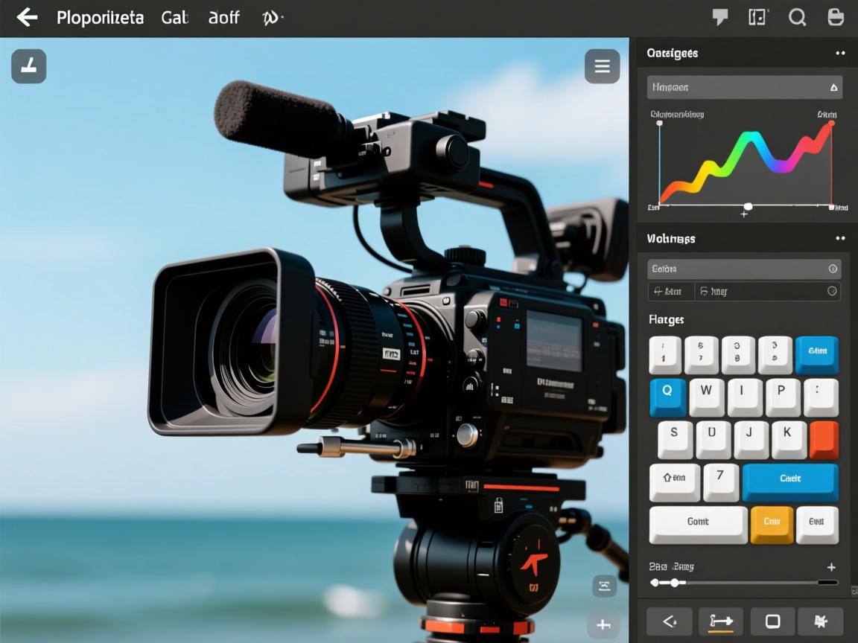
Task: Toggle the blue Q key
Action: point(667,396)
